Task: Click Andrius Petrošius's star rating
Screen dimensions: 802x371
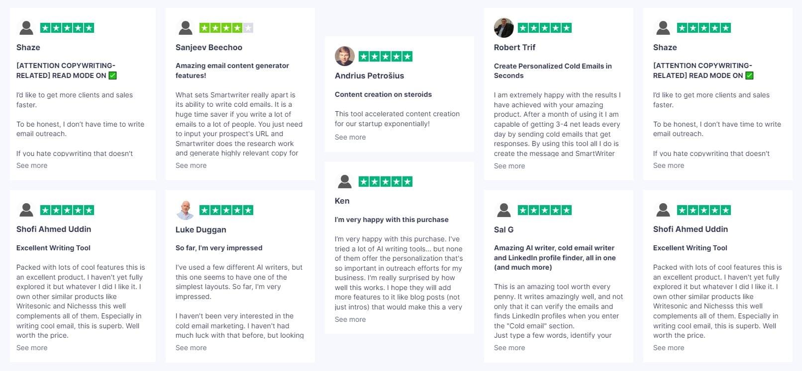Action: (x=386, y=57)
